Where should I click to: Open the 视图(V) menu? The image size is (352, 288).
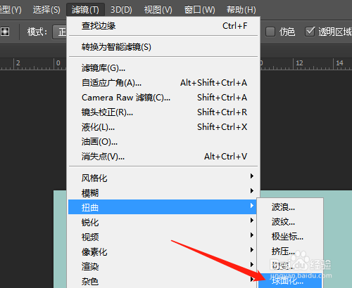click(158, 10)
